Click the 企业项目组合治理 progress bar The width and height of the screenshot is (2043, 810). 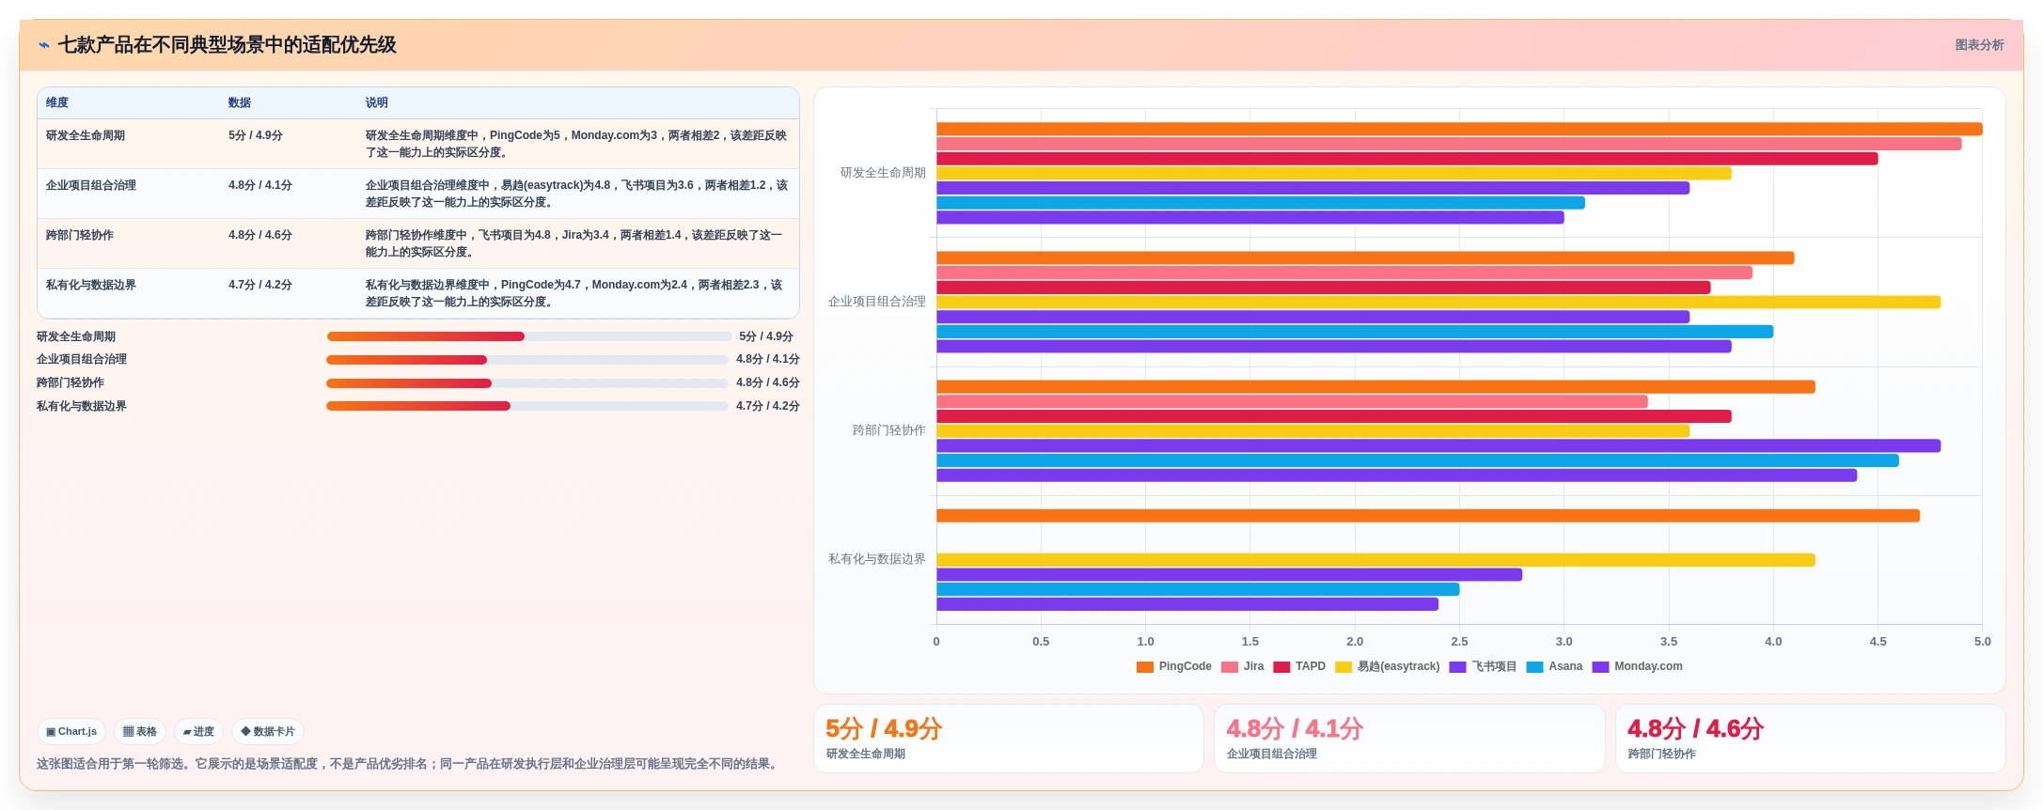[x=526, y=360]
